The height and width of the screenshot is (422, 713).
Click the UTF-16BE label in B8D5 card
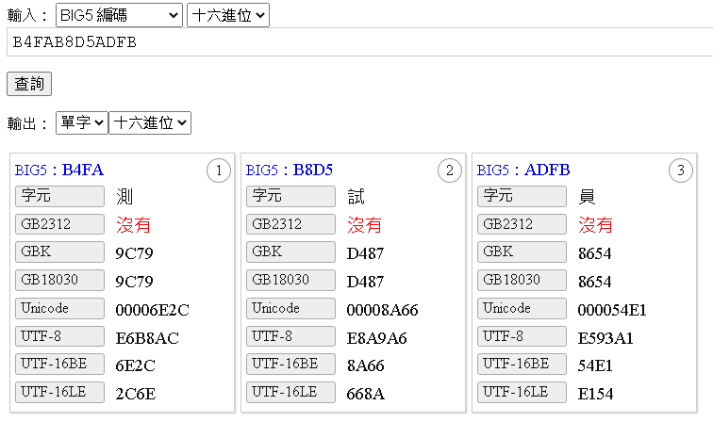(x=290, y=365)
